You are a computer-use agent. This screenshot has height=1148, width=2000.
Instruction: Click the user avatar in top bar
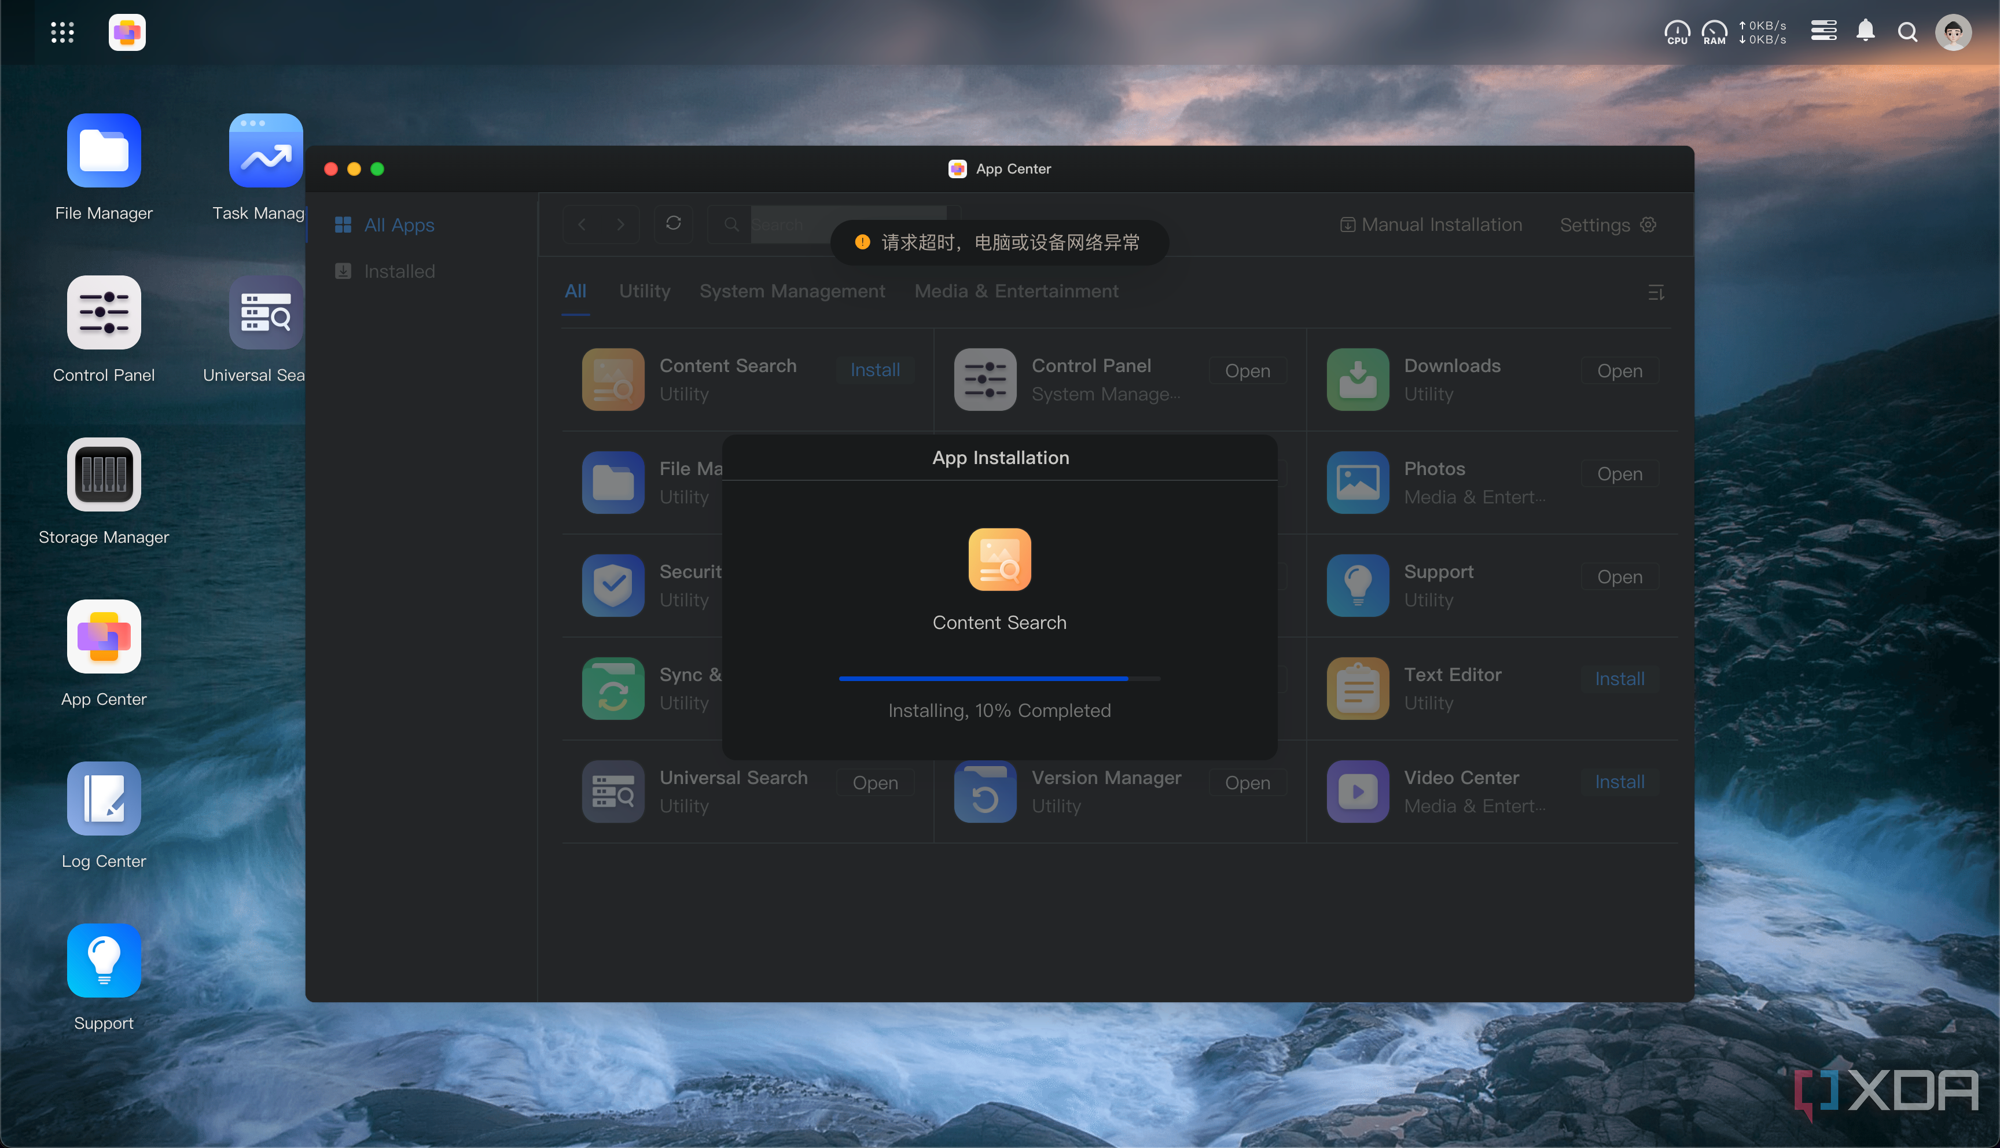[x=1953, y=32]
